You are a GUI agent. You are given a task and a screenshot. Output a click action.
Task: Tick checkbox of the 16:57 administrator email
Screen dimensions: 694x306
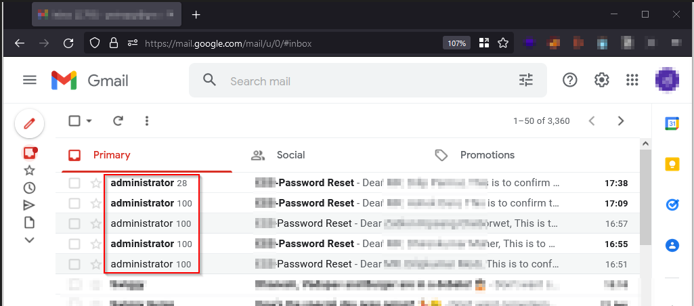[74, 224]
